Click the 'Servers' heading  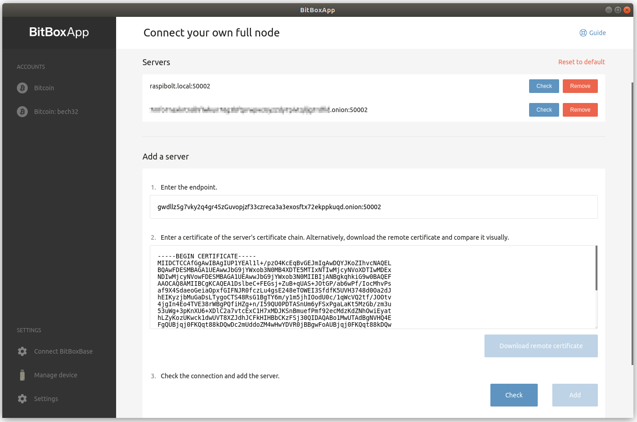pyautogui.click(x=156, y=62)
